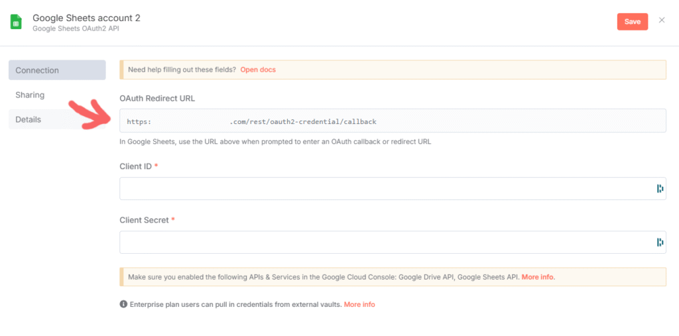Click the Client Secret label
This screenshot has width=679, height=336.
point(144,220)
